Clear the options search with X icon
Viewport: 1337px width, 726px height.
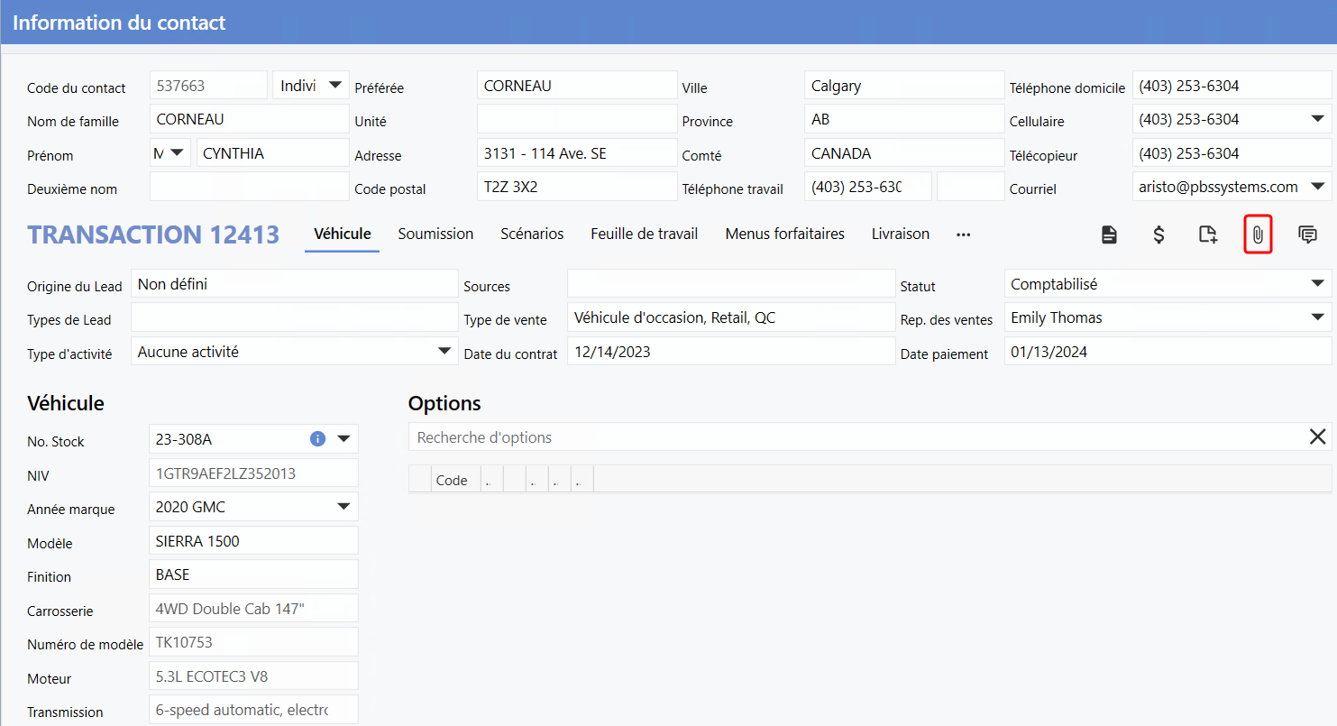click(1317, 437)
